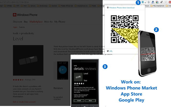The image size is (171, 107).
Task: Open the MGL Smartphone bookmark folder
Action: pos(157,6)
